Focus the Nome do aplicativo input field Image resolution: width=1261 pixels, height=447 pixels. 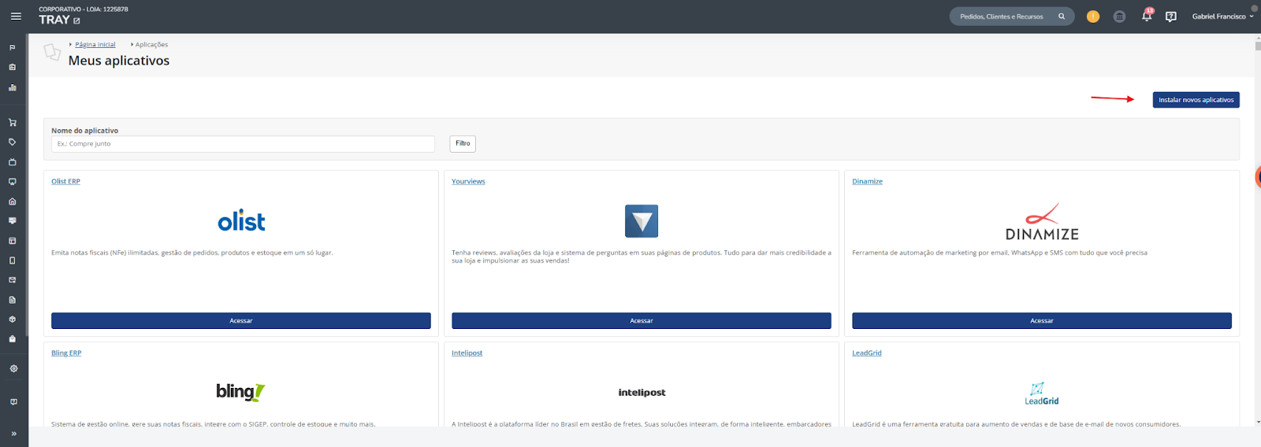(x=243, y=144)
